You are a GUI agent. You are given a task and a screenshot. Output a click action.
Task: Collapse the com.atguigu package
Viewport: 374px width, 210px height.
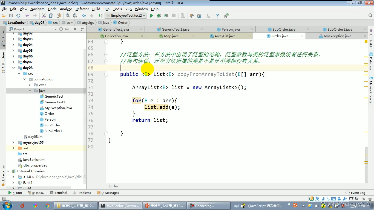pyautogui.click(x=24, y=79)
